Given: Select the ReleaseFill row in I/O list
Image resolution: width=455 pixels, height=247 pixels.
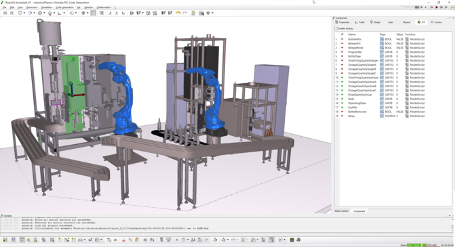Looking at the screenshot, I should pyautogui.click(x=380, y=43).
